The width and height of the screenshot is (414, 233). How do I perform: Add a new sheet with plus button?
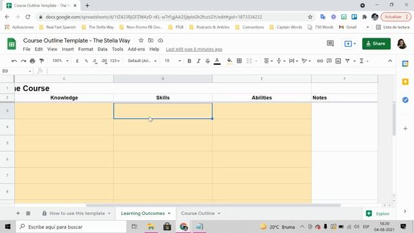18,213
